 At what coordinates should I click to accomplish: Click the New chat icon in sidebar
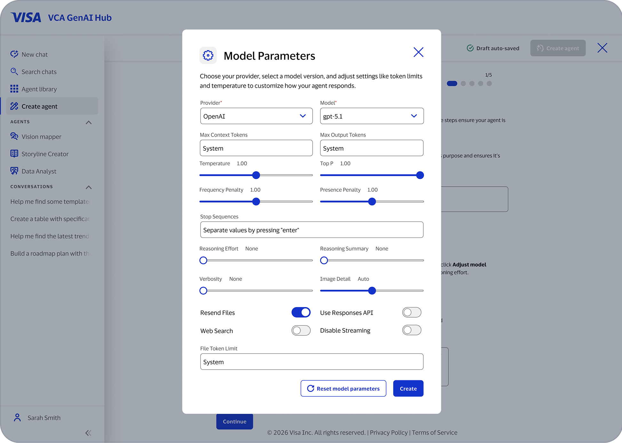(14, 54)
